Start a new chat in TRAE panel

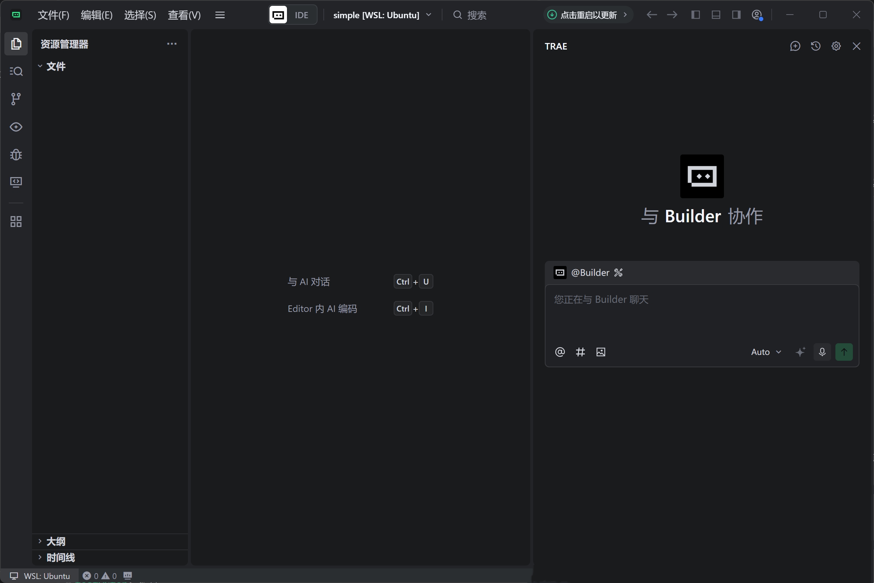coord(795,46)
